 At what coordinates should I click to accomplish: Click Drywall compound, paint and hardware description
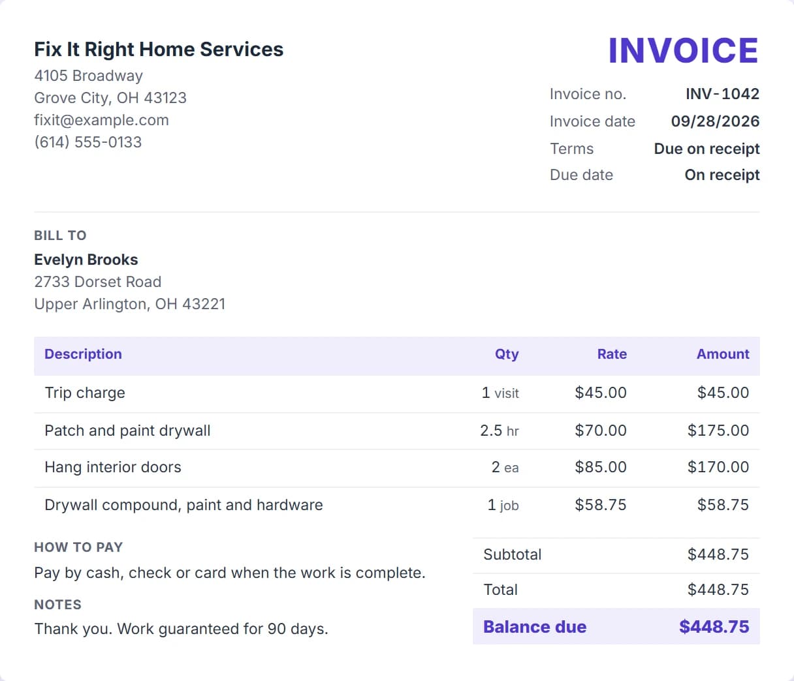tap(183, 505)
